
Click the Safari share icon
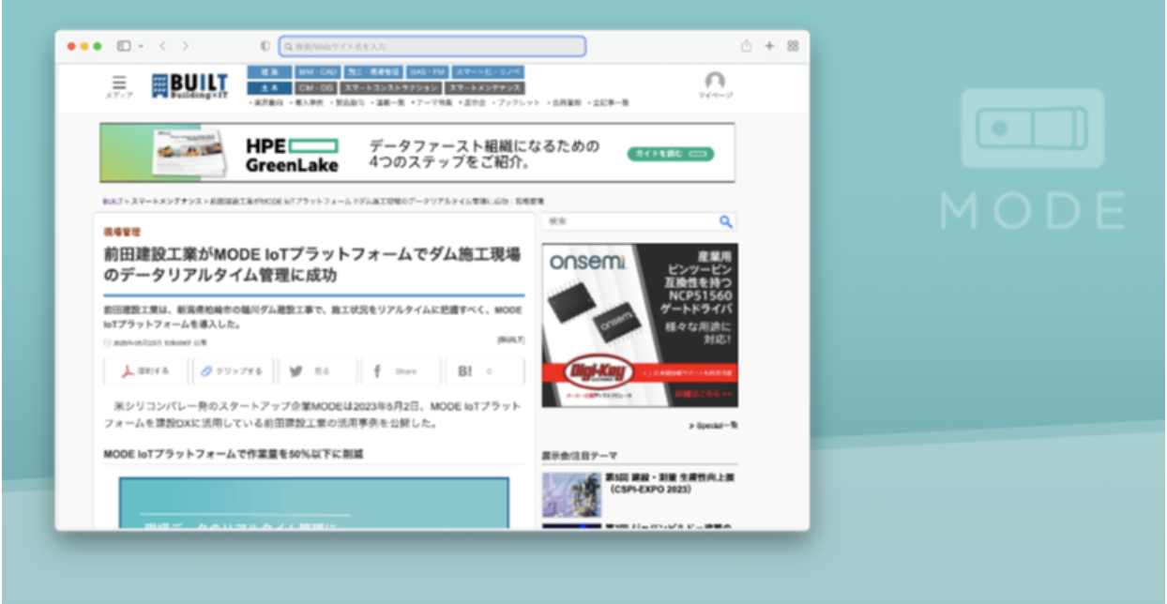point(746,46)
